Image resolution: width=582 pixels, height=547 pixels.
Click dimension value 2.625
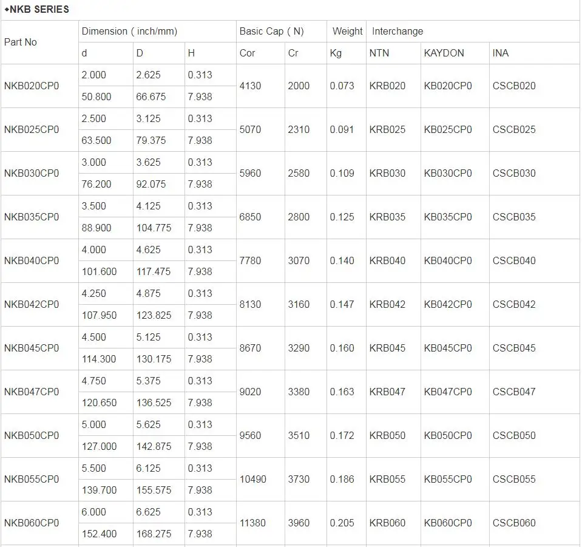pos(149,75)
